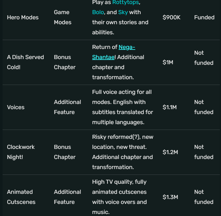This screenshot has height=216, width=221.
Task: Click the Sky hyperlink
Action: pos(123,12)
